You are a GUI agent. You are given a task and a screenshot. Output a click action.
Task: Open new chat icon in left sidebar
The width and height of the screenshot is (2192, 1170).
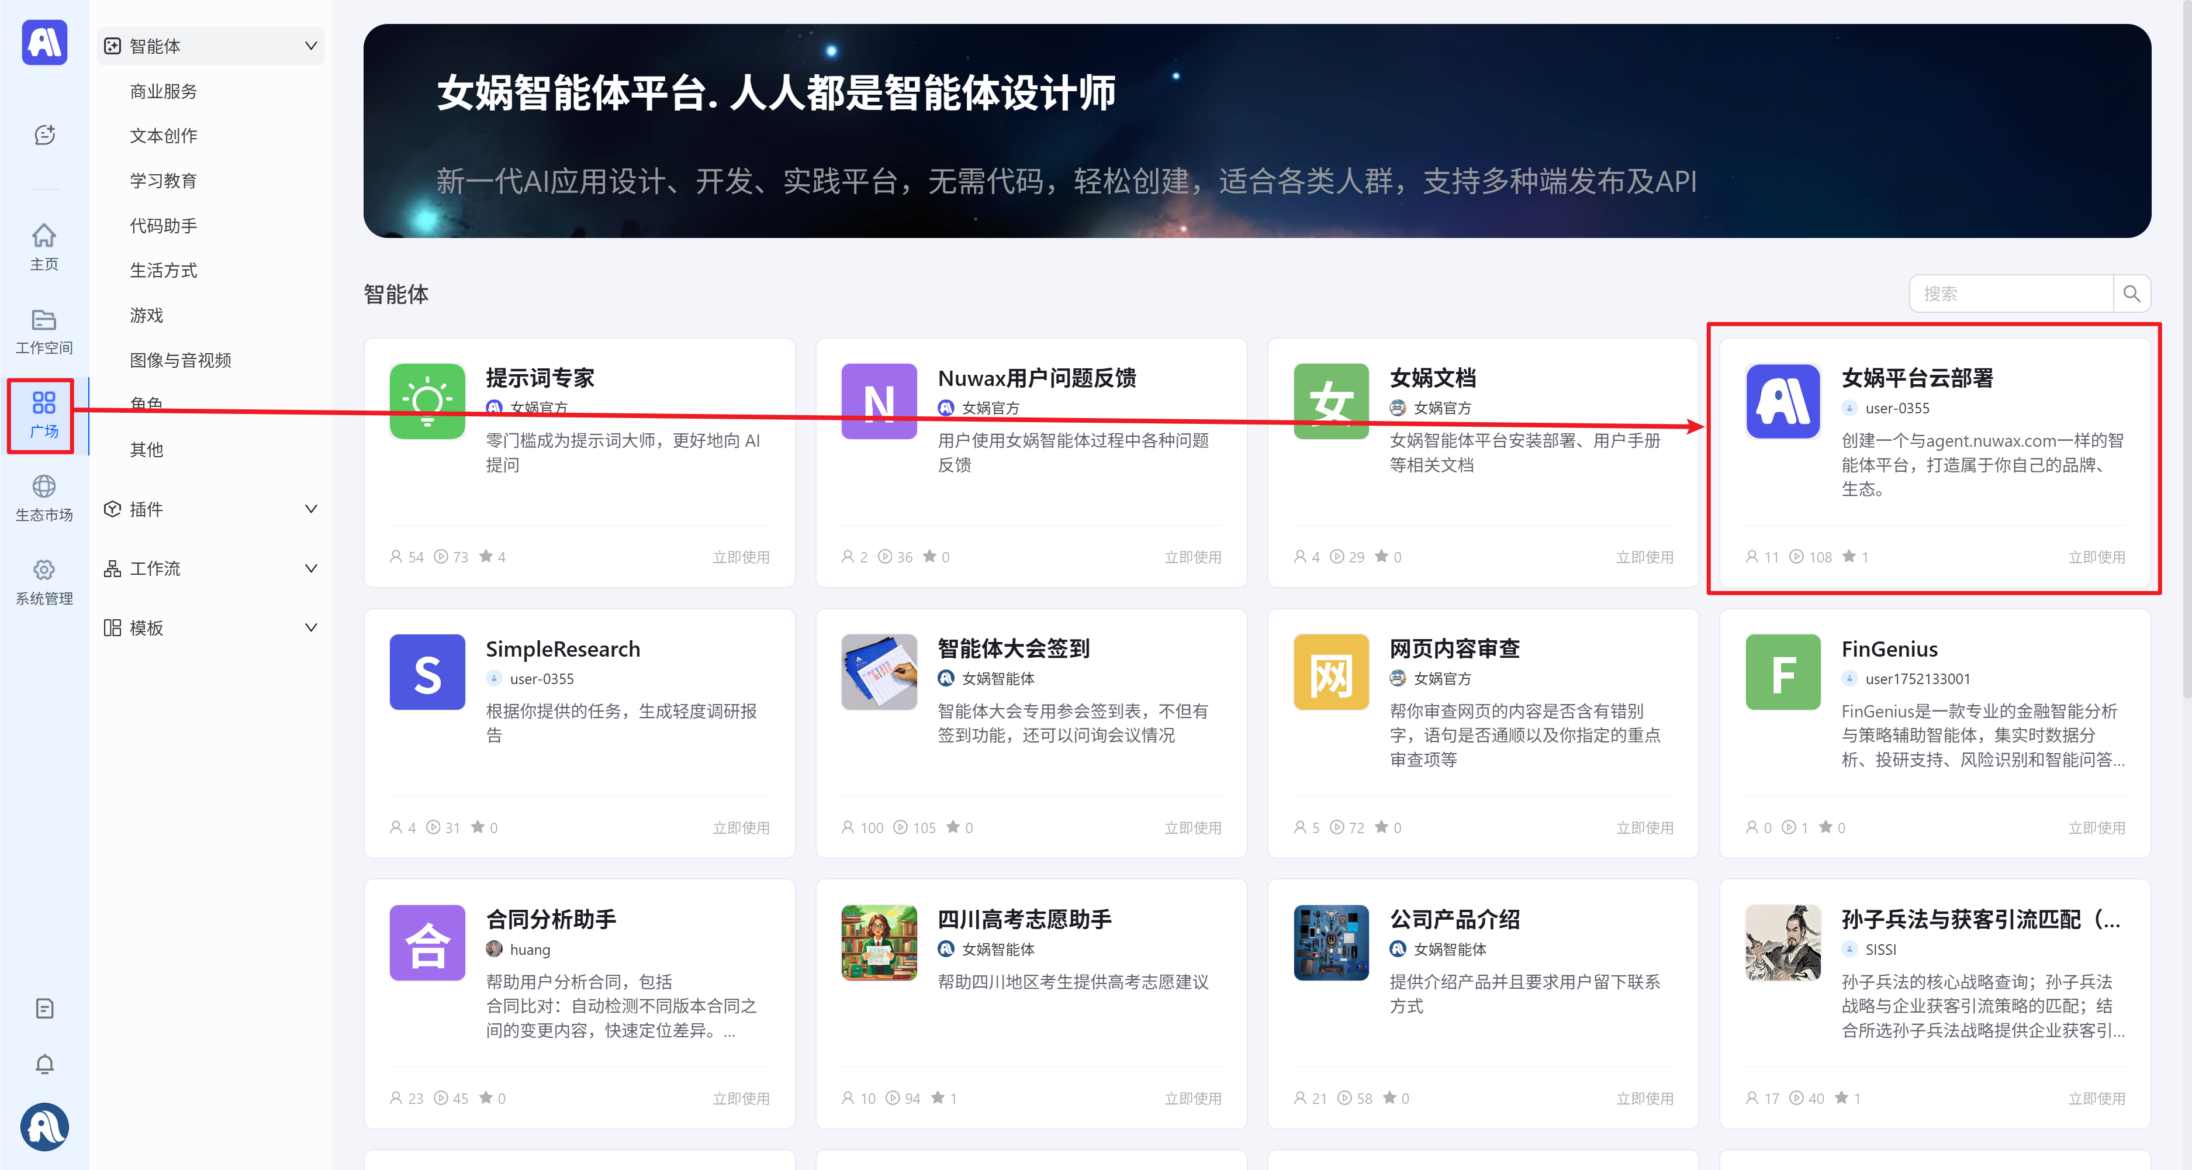click(x=44, y=134)
